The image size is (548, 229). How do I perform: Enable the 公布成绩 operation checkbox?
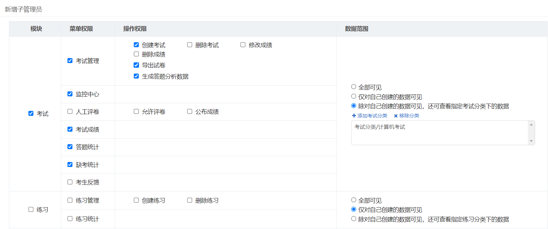pyautogui.click(x=190, y=112)
